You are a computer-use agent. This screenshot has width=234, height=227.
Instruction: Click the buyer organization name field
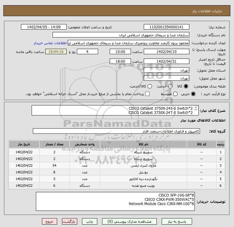coord(121,35)
